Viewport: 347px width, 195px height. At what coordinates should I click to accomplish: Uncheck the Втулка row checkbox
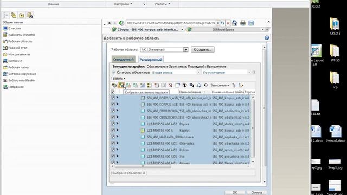(113, 123)
